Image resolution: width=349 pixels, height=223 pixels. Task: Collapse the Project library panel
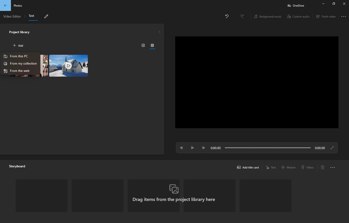(159, 32)
